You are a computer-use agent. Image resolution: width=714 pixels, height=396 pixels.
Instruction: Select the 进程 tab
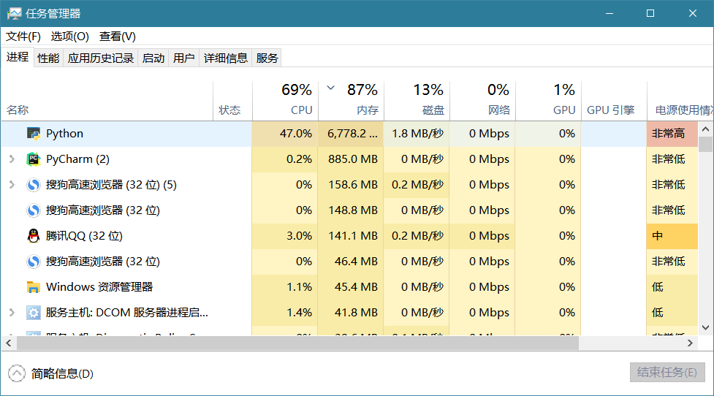coord(18,57)
